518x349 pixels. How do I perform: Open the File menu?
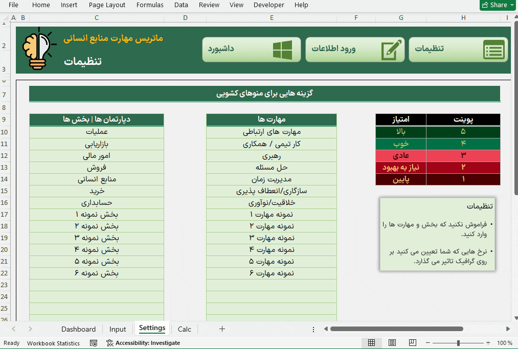tap(13, 5)
